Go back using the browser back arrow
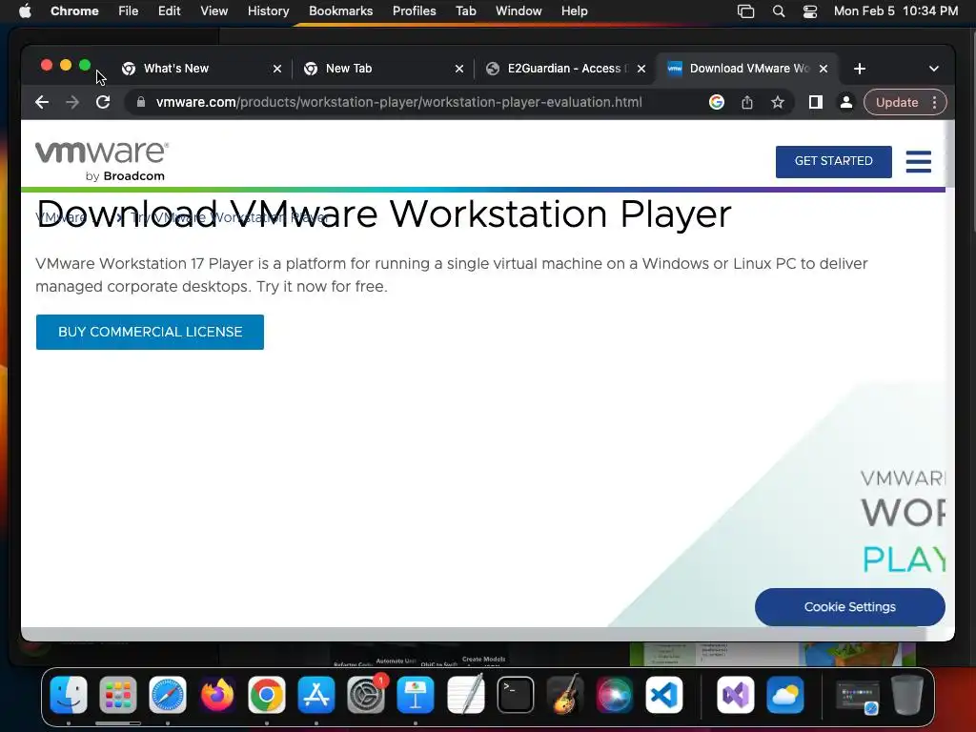Image resolution: width=976 pixels, height=732 pixels. (x=42, y=102)
